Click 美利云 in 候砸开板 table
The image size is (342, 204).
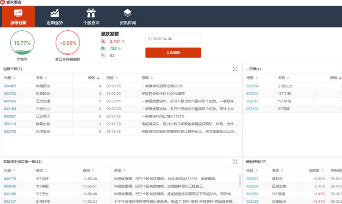[x=277, y=179]
